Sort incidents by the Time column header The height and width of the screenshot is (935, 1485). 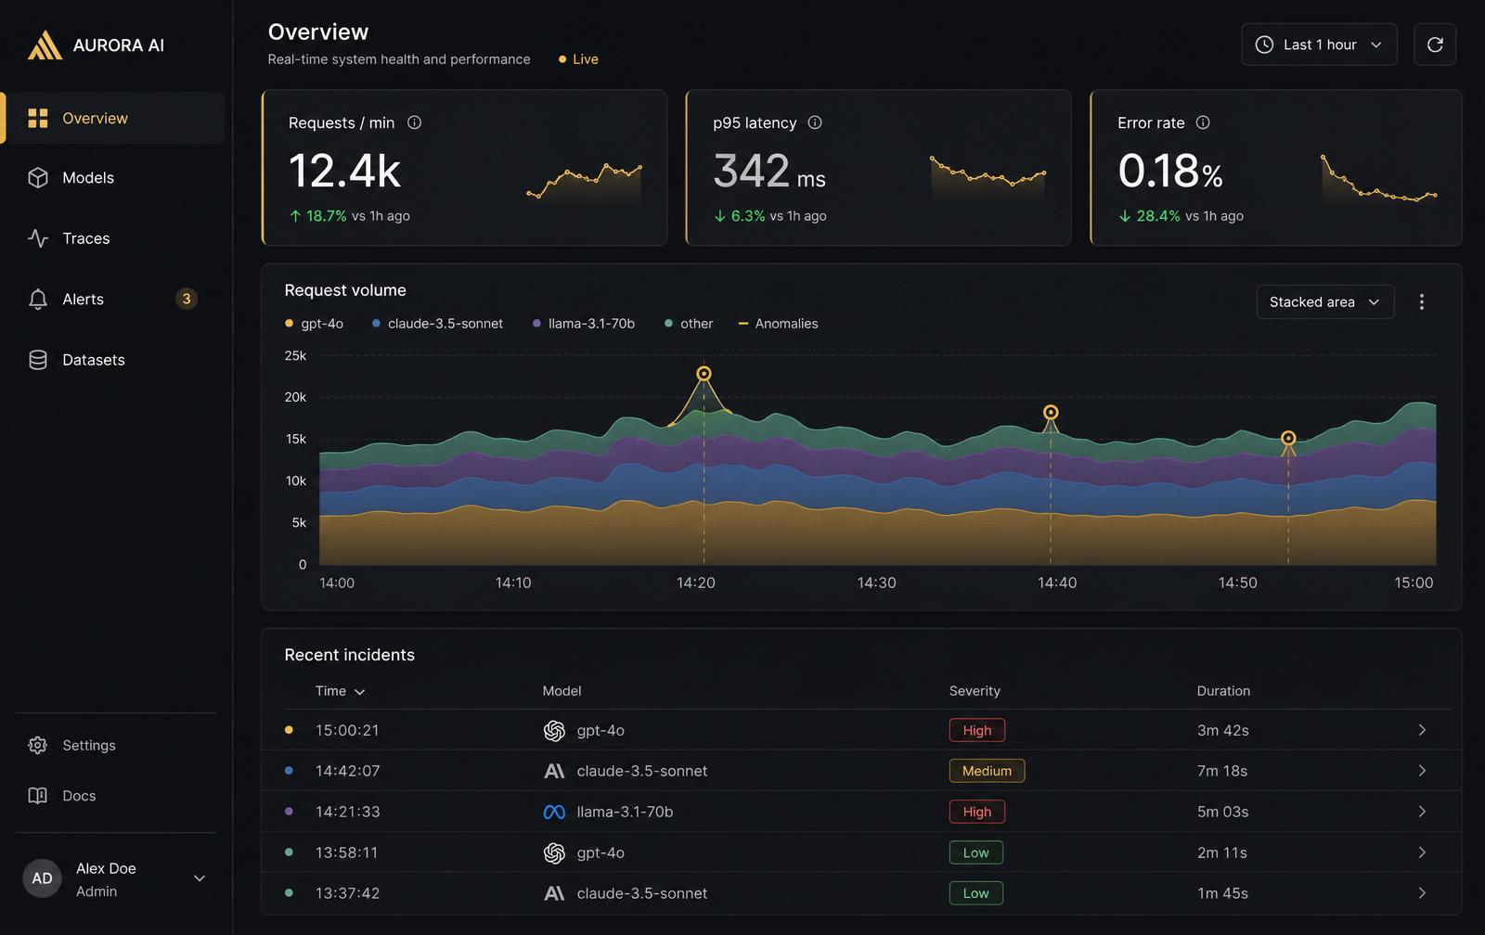[340, 691]
